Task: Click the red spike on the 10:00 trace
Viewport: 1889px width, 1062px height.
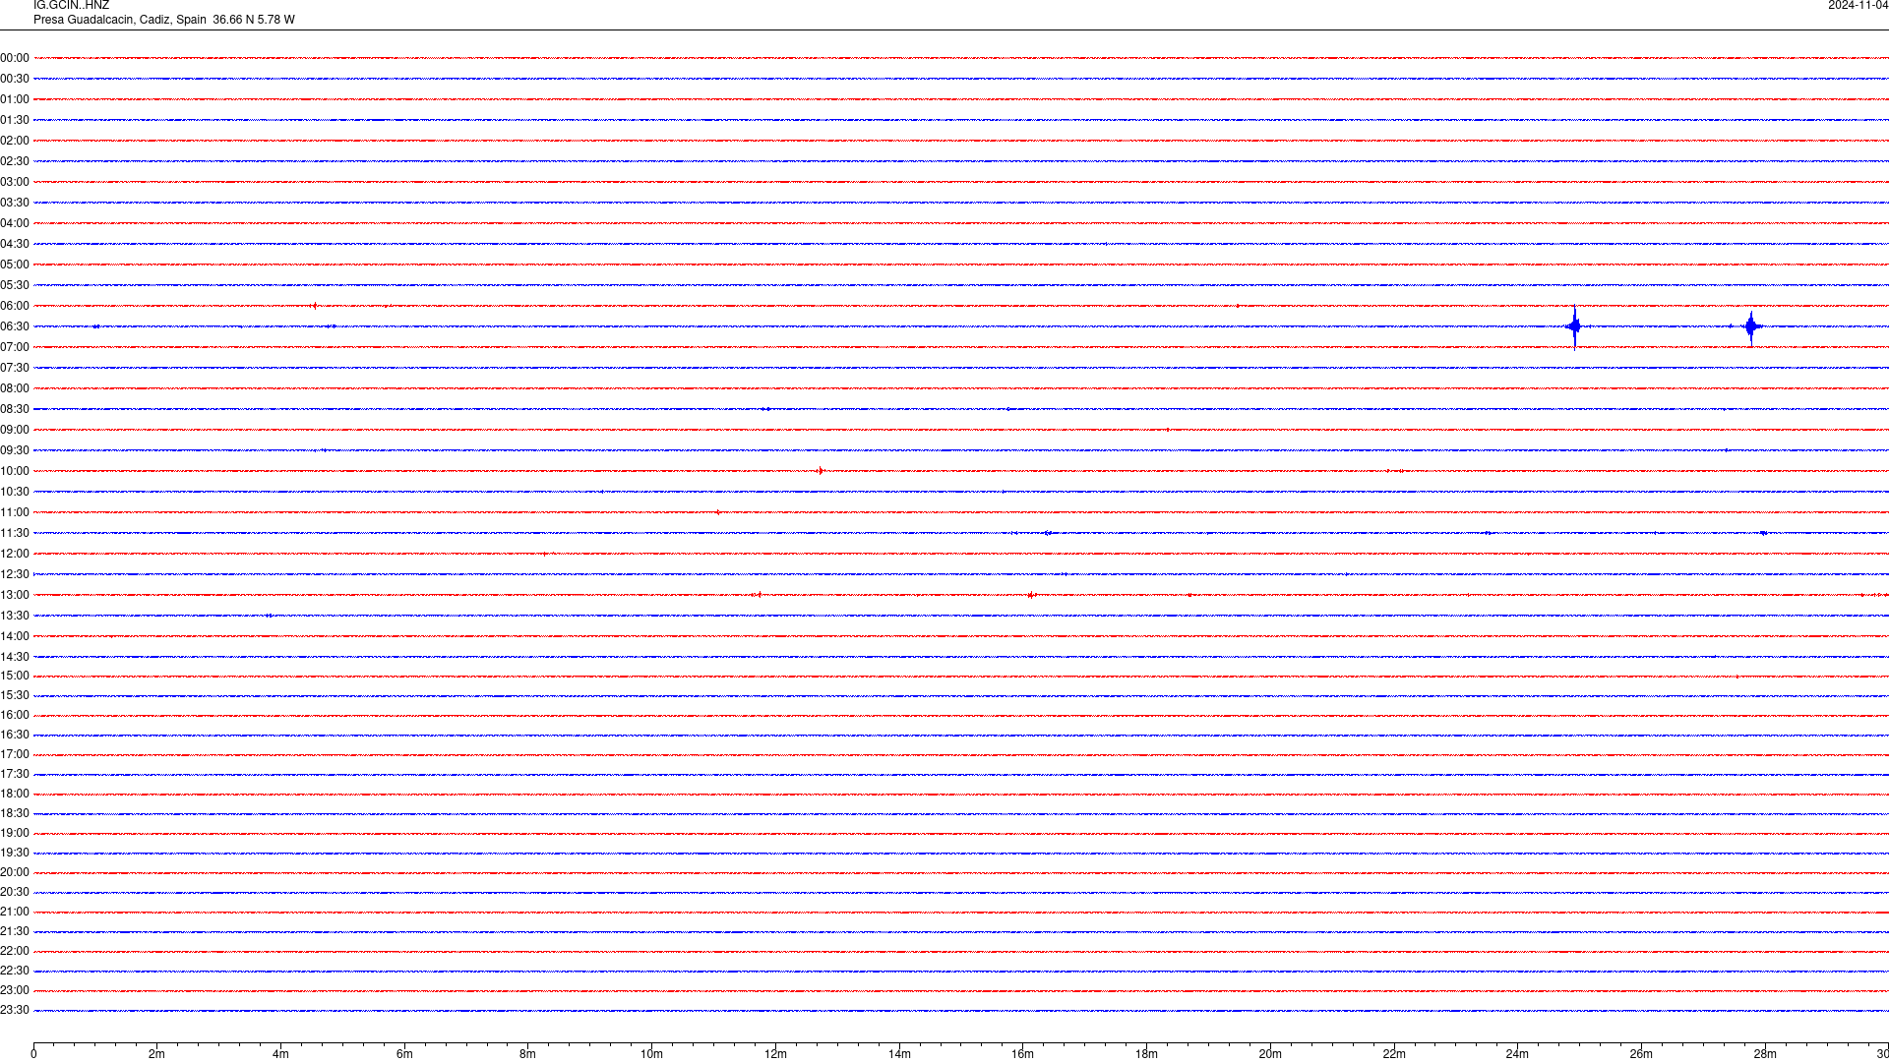Action: (x=820, y=471)
